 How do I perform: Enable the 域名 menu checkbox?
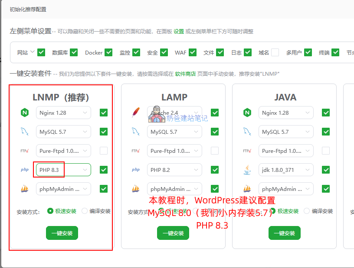[x=275, y=52]
